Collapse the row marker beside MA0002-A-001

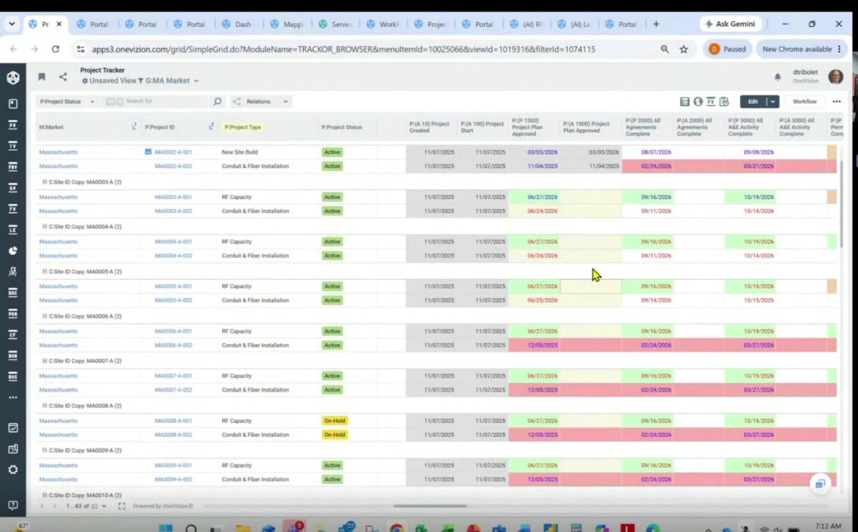(148, 152)
